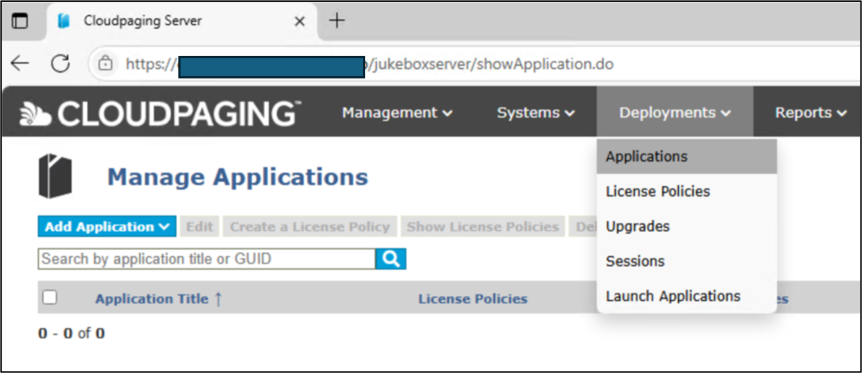The width and height of the screenshot is (862, 373).
Task: Select the Cloudpaging Server tab
Action: click(182, 21)
